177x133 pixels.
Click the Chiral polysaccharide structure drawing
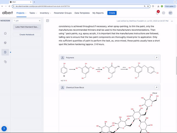(x=127, y=113)
